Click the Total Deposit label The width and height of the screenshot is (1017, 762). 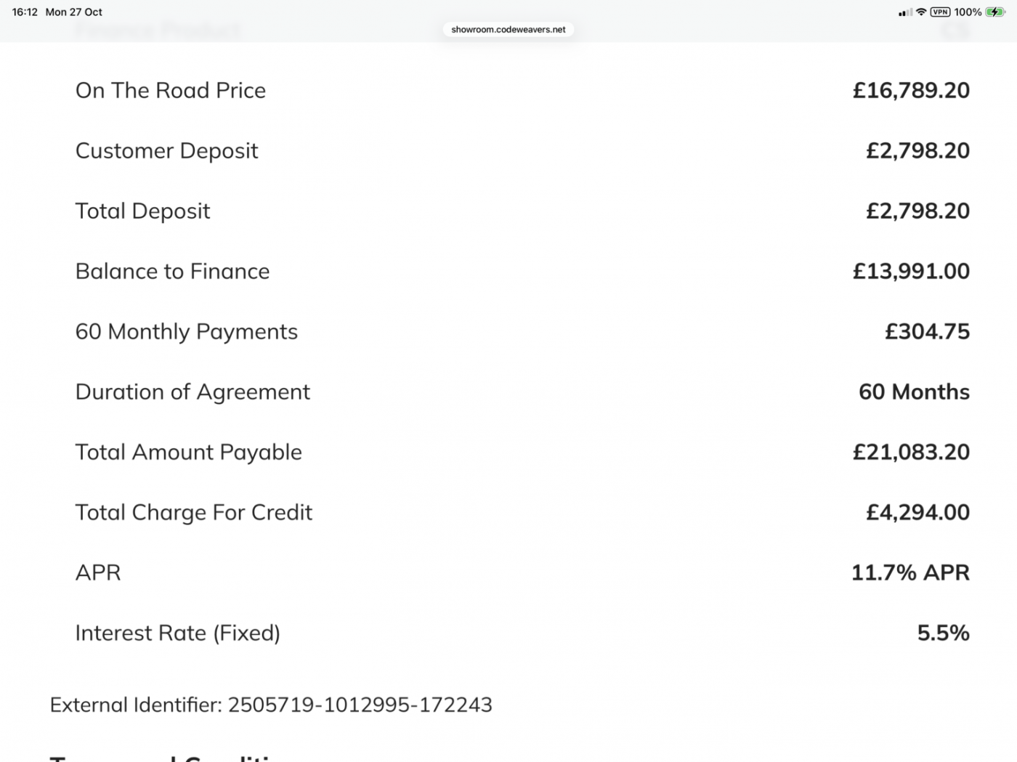(142, 211)
